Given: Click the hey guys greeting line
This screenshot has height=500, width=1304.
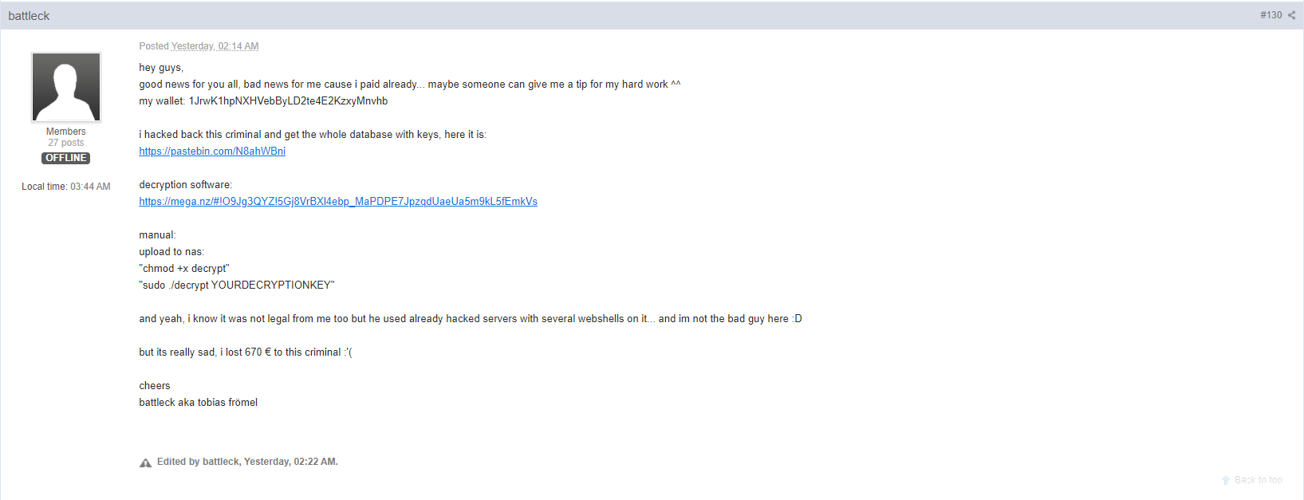Looking at the screenshot, I should 161,68.
